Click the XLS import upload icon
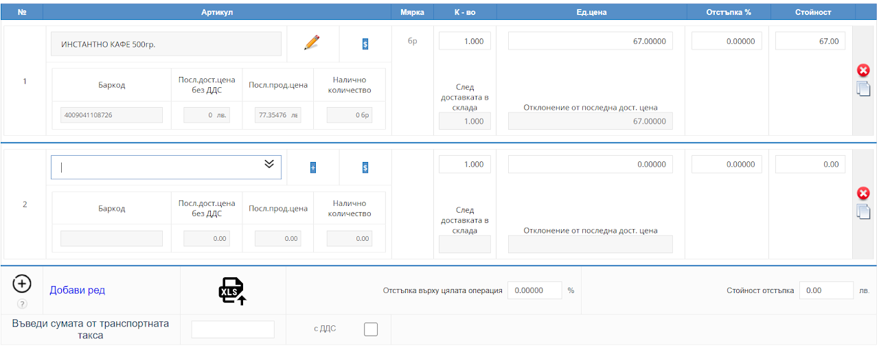 coord(232,291)
